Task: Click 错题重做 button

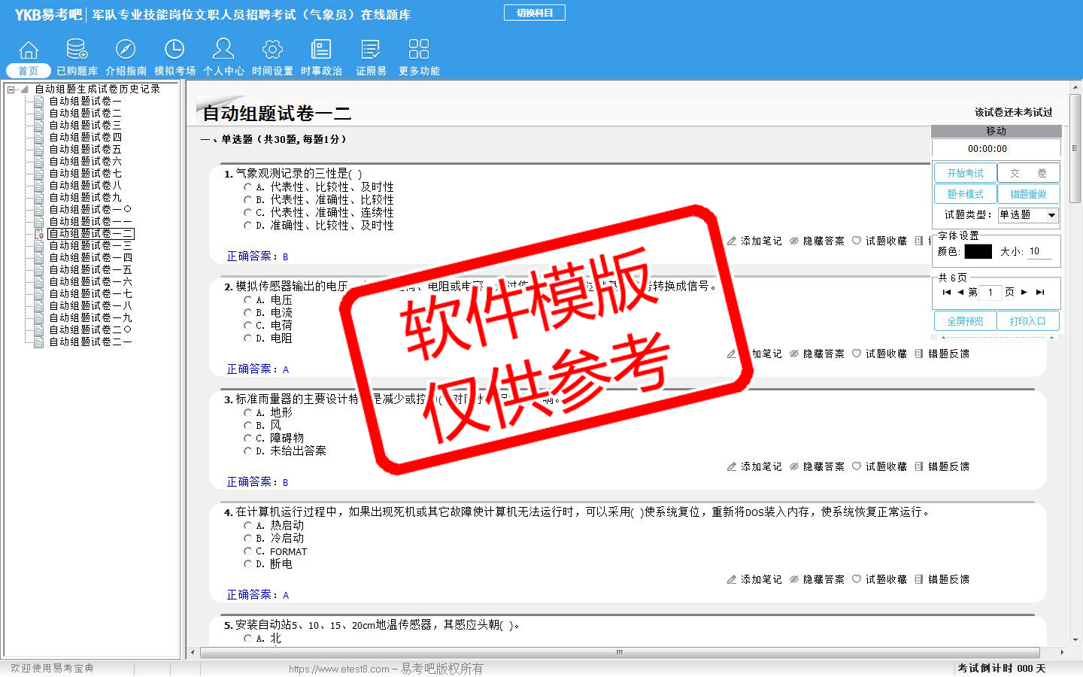Action: (1029, 194)
